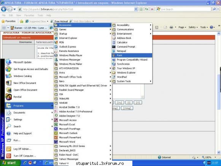Click the Windows Media Player icon
Viewport: 221px width, 166px height.
pos(56,55)
